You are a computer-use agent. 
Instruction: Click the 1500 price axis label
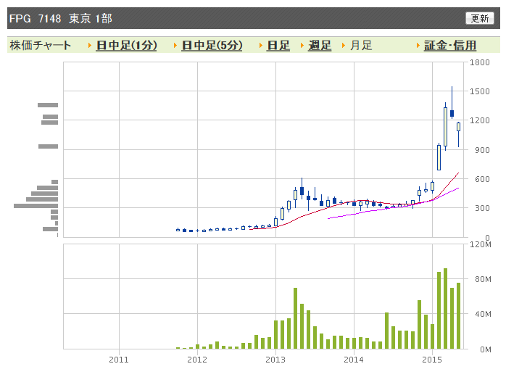pos(479,91)
